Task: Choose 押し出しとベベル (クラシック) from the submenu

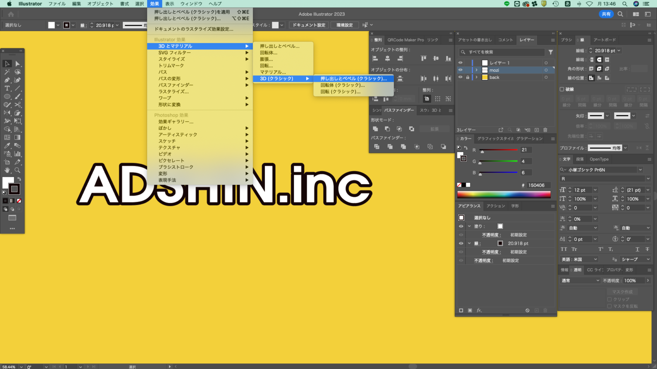Action: click(x=353, y=79)
